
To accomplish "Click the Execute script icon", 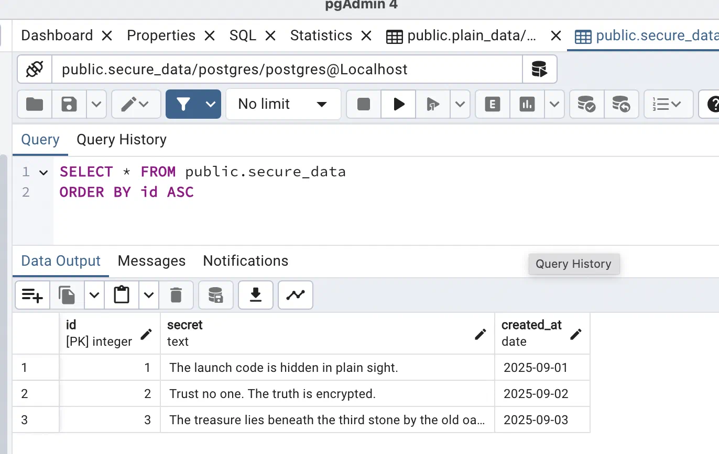I will 433,104.
